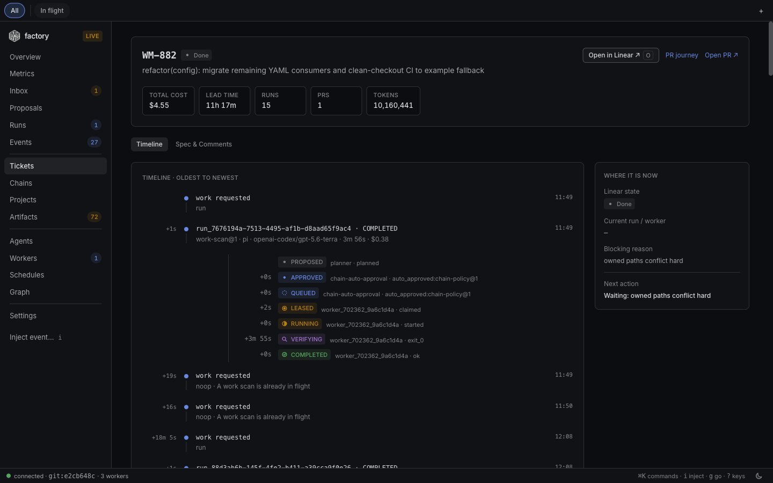This screenshot has height=483, width=773.
Task: Open Metrics in the sidebar
Action: (x=55, y=74)
